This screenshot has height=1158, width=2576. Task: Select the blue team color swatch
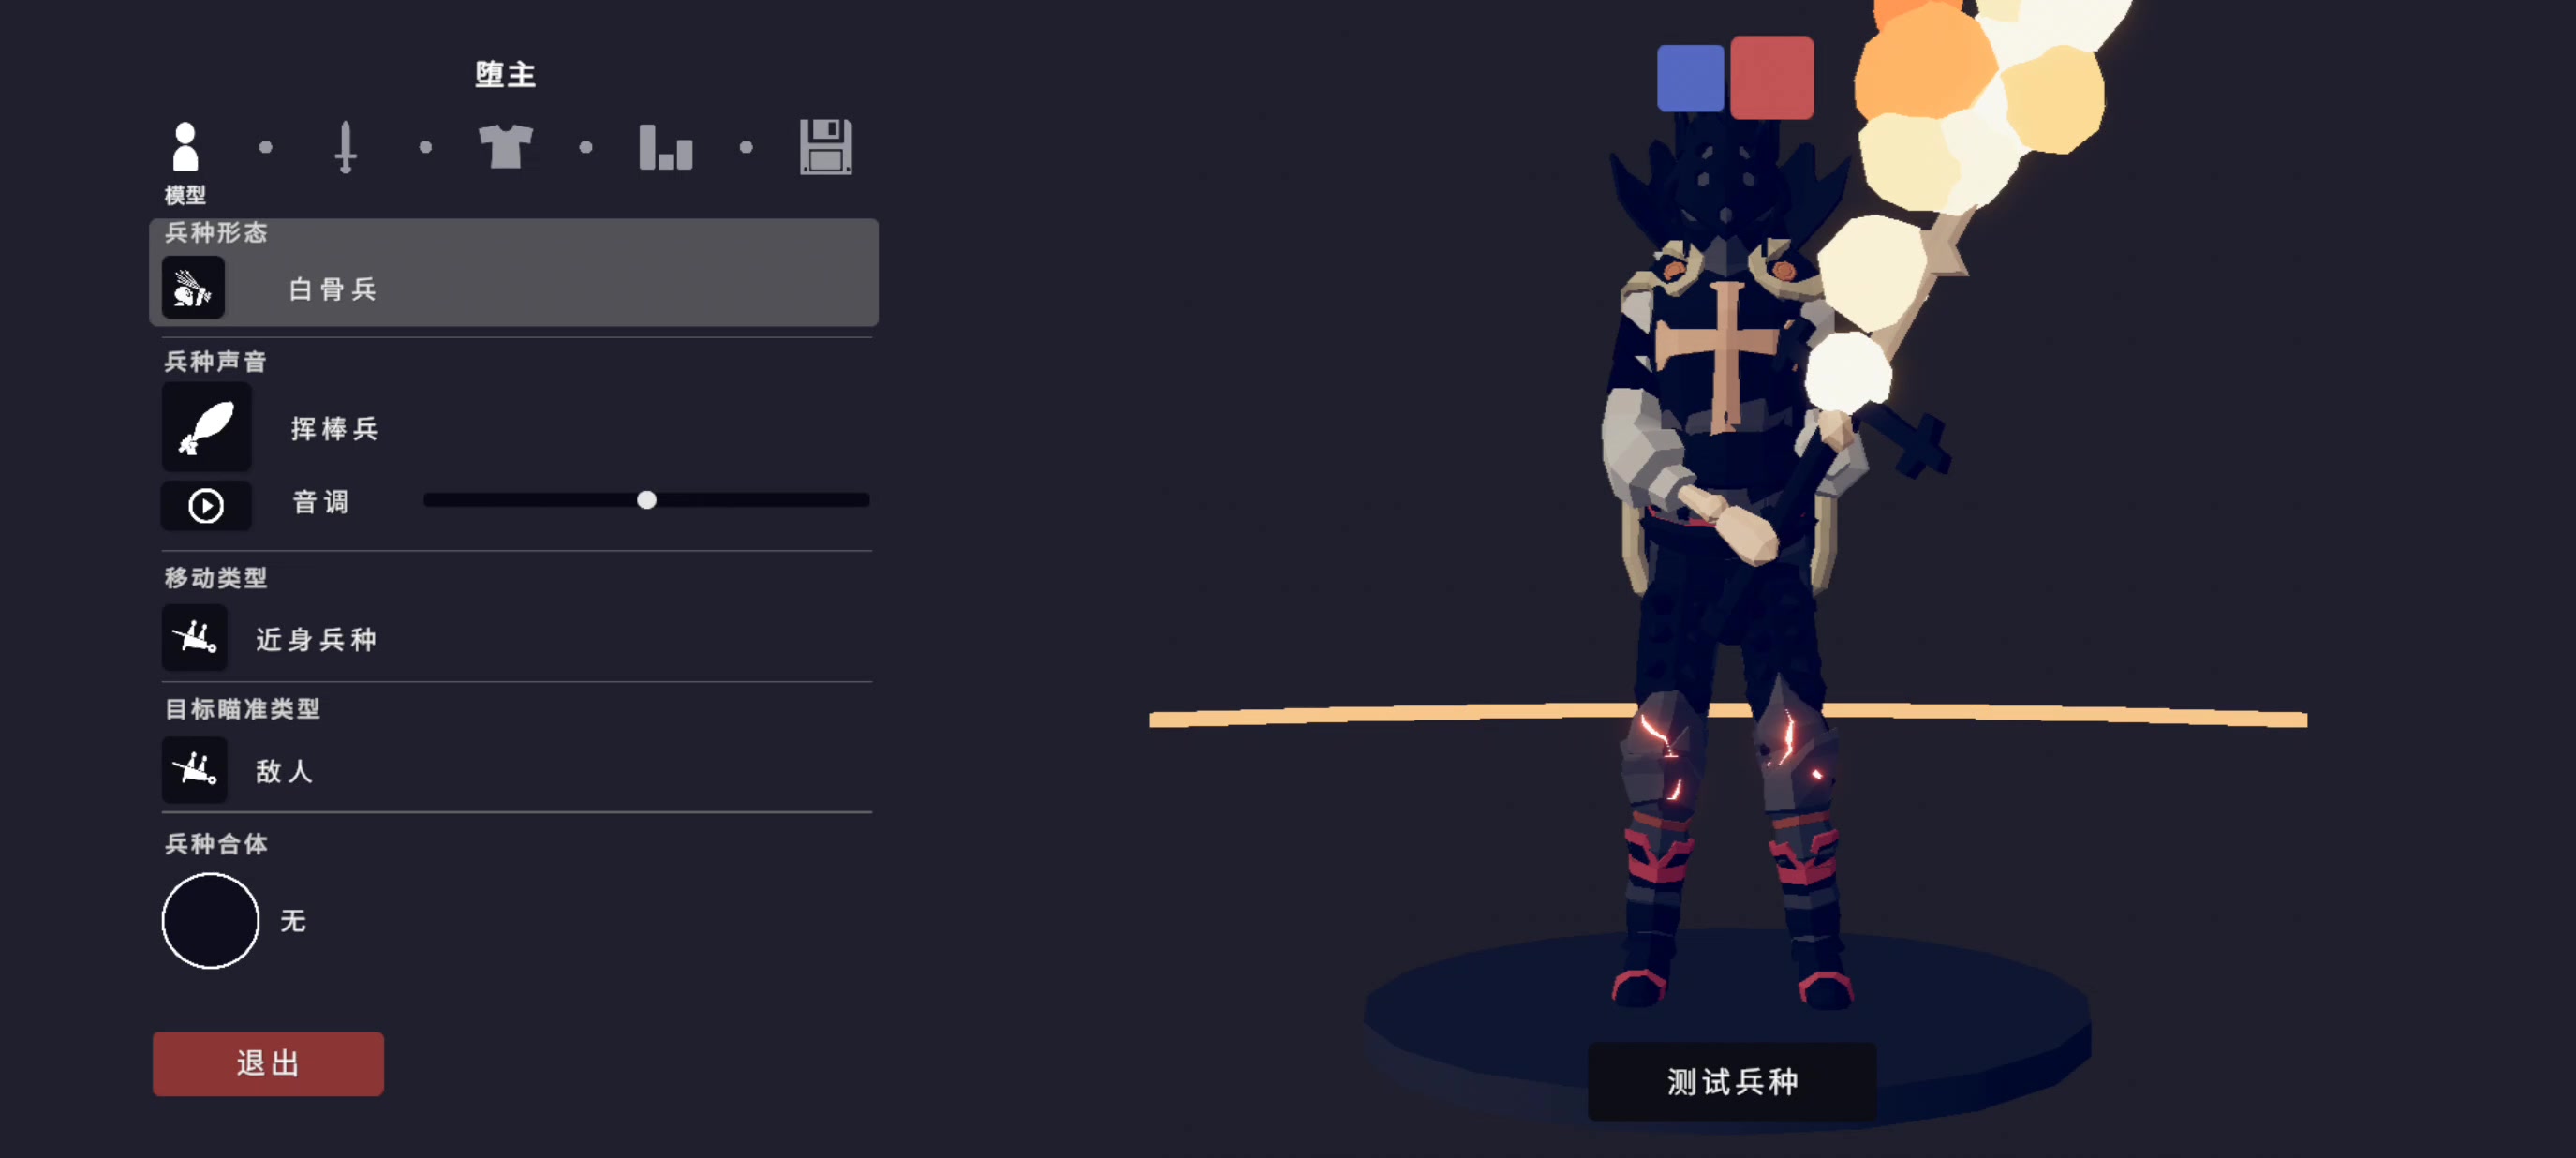pyautogui.click(x=1690, y=78)
